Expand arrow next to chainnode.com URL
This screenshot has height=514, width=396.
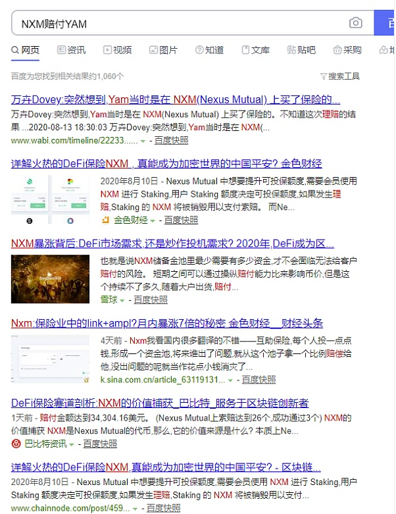coord(135,509)
